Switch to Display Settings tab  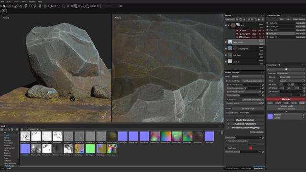246,168
